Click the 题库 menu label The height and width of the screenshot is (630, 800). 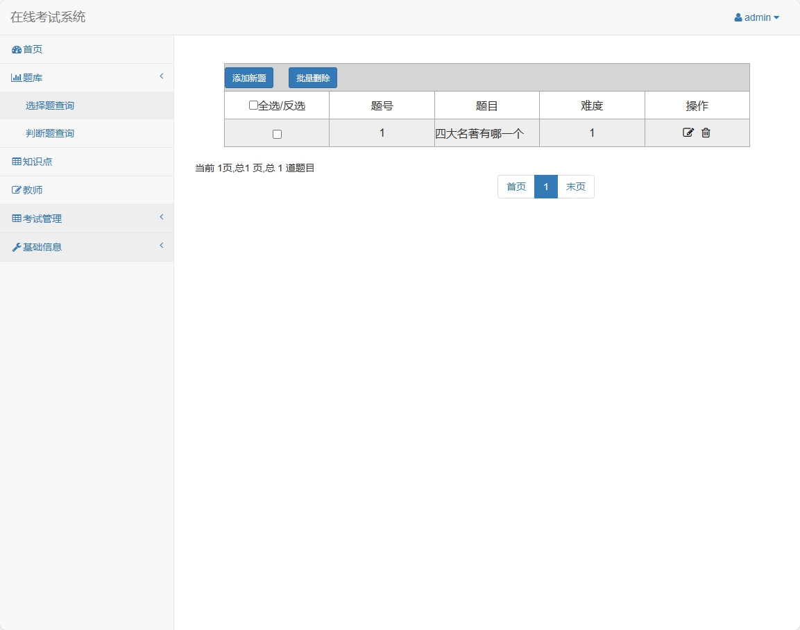[x=33, y=78]
